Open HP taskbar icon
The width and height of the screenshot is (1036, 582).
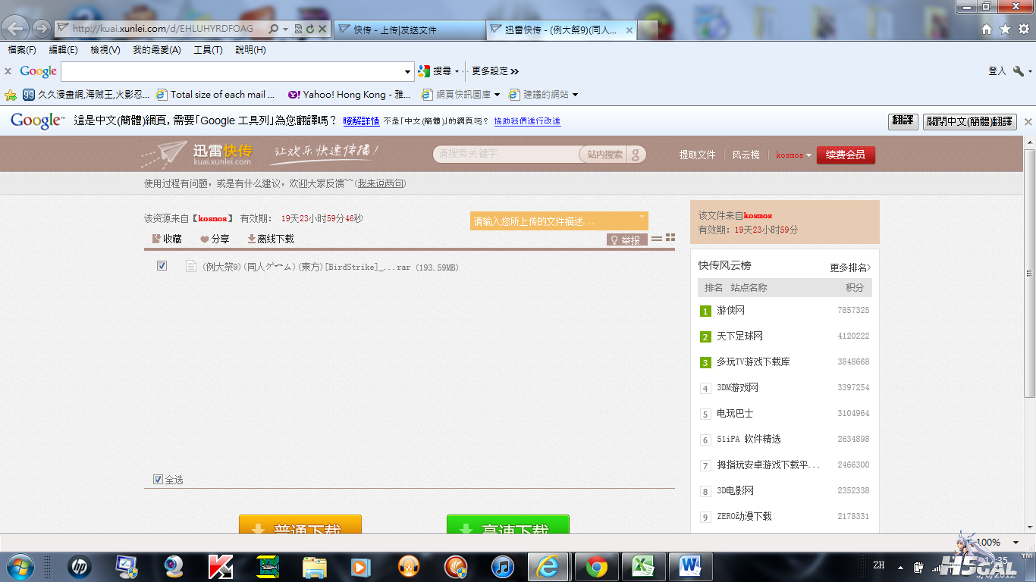tap(78, 567)
